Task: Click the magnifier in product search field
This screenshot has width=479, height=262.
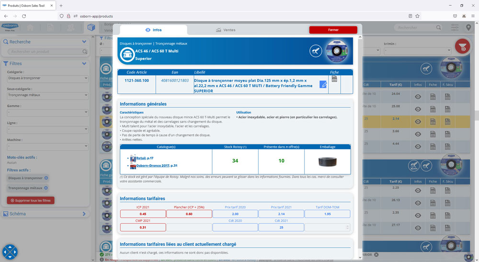Action: click(x=85, y=52)
